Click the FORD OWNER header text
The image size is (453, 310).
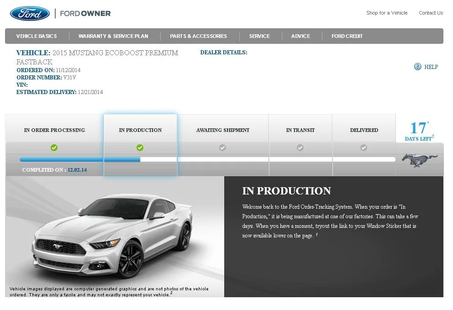click(x=85, y=14)
